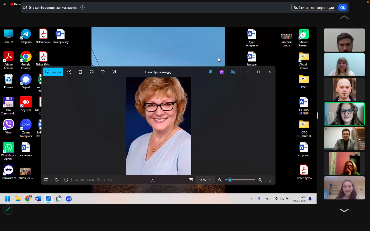Open the file info icon
Viewport: 370px width, 231px height.
[x=66, y=180]
